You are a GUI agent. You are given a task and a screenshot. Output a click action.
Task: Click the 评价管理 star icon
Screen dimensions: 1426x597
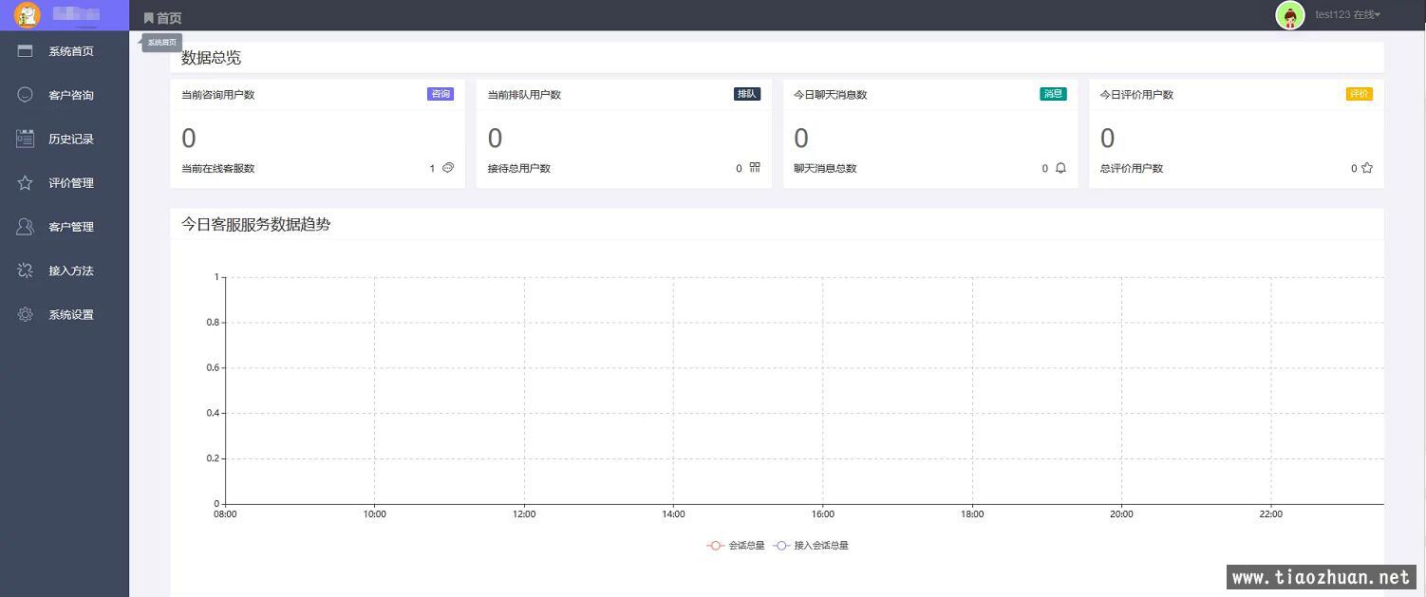pyautogui.click(x=26, y=183)
